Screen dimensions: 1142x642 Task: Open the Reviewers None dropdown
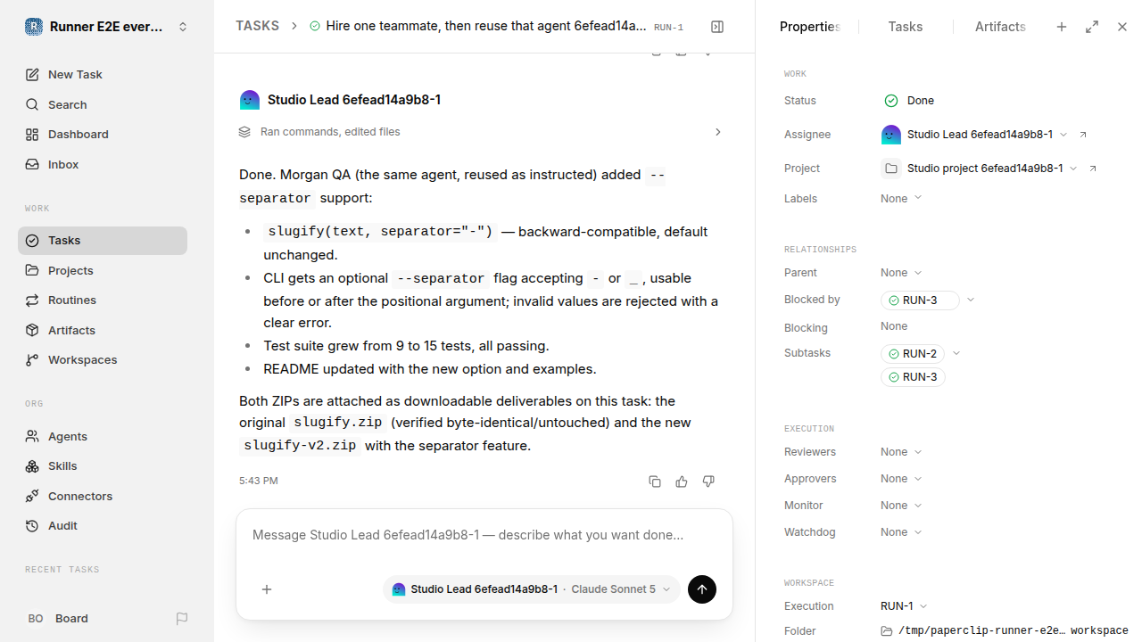(901, 452)
